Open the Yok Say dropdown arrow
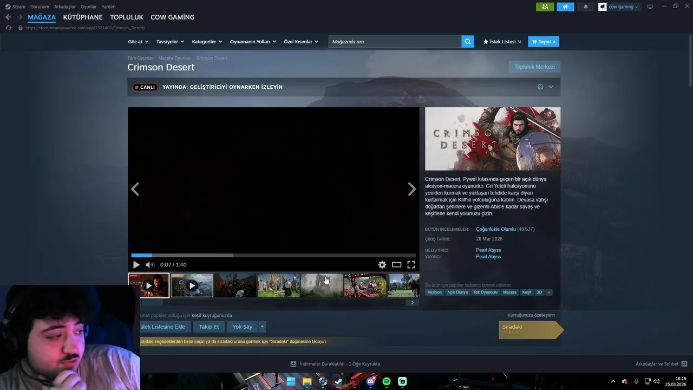 [262, 327]
